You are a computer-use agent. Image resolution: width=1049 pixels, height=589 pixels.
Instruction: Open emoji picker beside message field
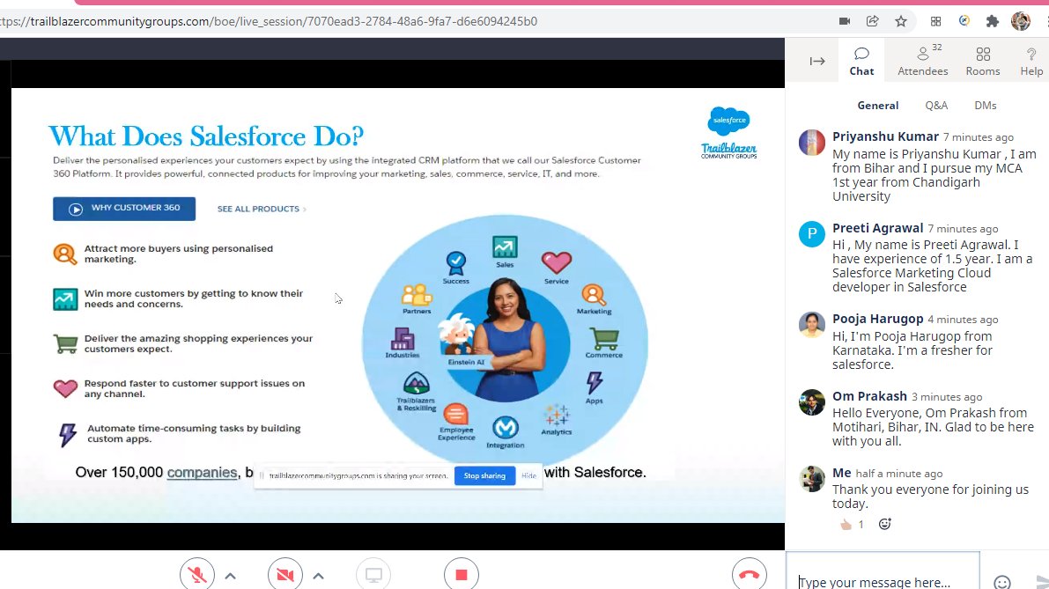(1001, 582)
